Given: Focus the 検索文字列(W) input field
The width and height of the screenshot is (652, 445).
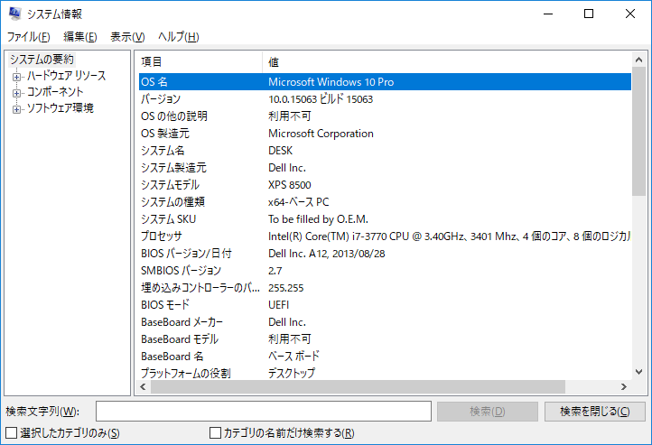Looking at the screenshot, I should tap(263, 412).
